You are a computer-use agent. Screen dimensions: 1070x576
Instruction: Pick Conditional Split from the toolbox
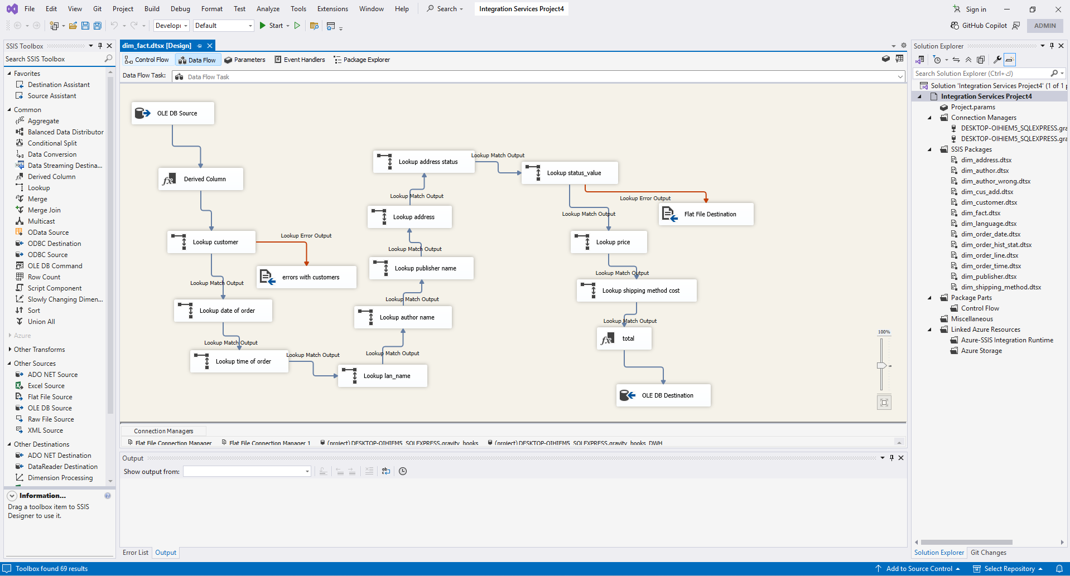[52, 143]
